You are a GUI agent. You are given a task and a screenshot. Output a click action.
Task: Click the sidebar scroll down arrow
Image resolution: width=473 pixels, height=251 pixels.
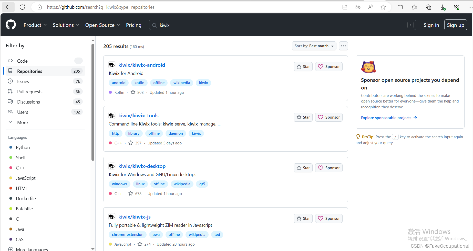93,249
